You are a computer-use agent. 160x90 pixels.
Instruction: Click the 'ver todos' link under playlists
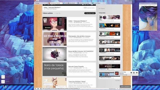pos(118,80)
